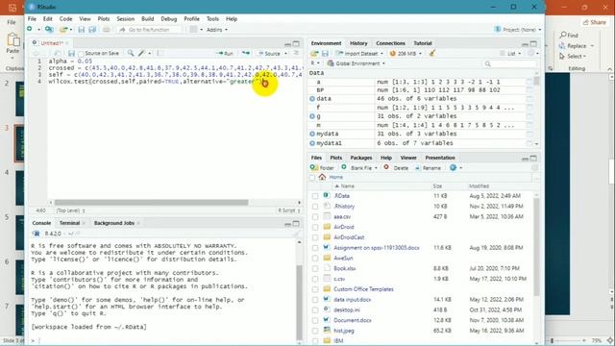
Task: Open the List view dropdown in Environment
Action: pos(510,54)
